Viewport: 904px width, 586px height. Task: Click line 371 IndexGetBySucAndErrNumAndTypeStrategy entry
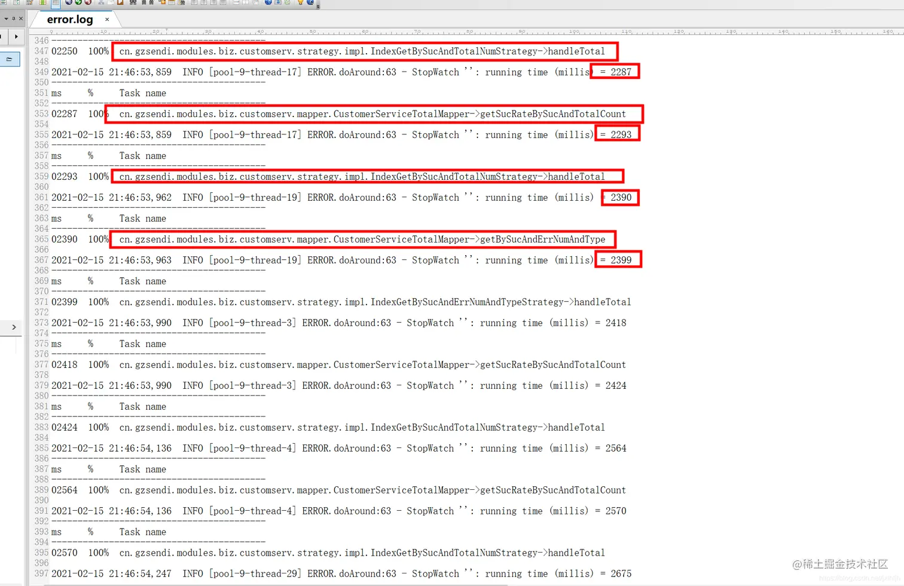pos(341,302)
